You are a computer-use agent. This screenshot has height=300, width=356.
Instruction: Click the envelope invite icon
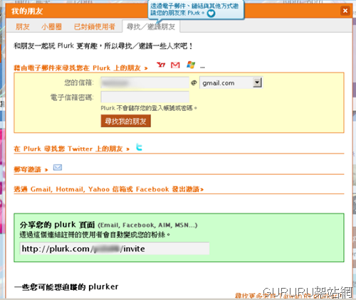click(58, 168)
